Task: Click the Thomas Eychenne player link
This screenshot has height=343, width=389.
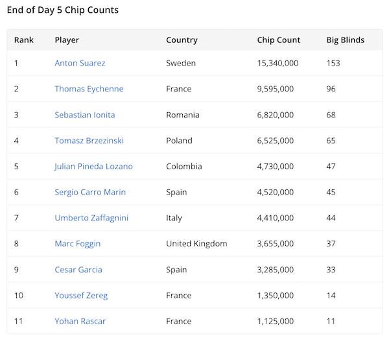Action: (89, 89)
